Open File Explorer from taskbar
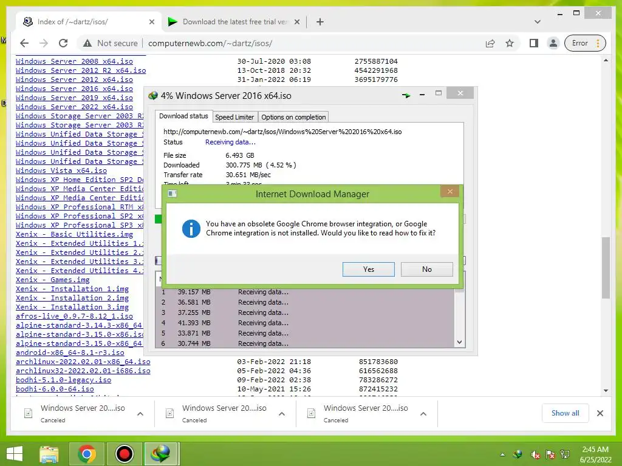The width and height of the screenshot is (622, 466). pyautogui.click(x=49, y=454)
